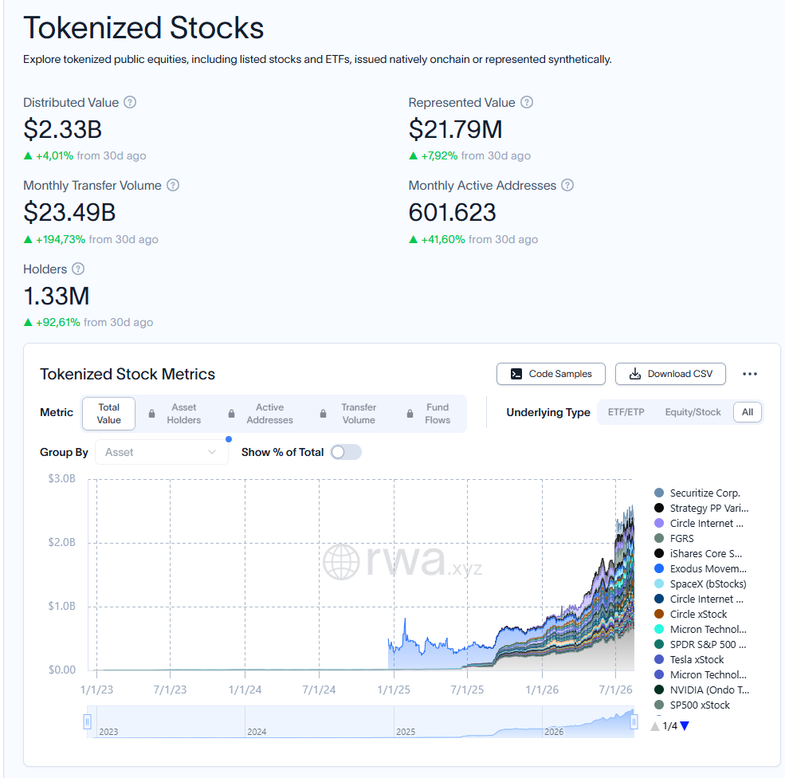Viewport: 785px width, 778px height.
Task: Select the Total Value metric tab
Action: click(108, 414)
